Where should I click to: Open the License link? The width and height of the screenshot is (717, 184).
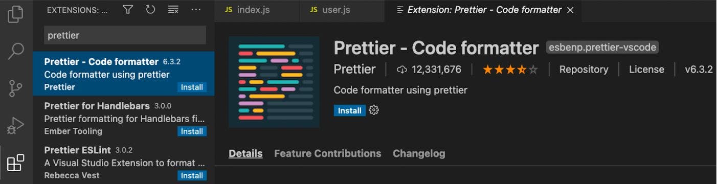pyautogui.click(x=646, y=70)
